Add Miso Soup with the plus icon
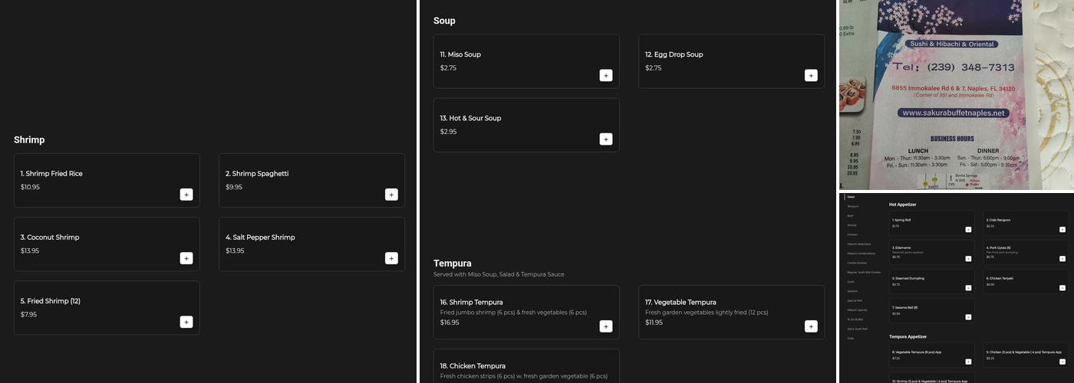Image resolution: width=1074 pixels, height=383 pixels. click(606, 75)
